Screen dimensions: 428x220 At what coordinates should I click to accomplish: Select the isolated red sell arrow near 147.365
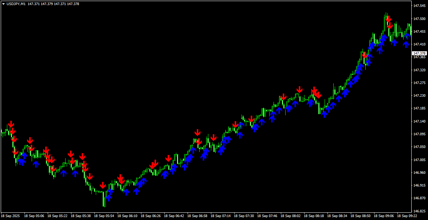(365, 55)
